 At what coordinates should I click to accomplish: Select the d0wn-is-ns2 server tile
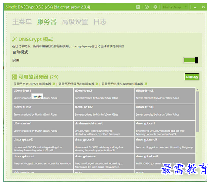click(x=104, y=96)
